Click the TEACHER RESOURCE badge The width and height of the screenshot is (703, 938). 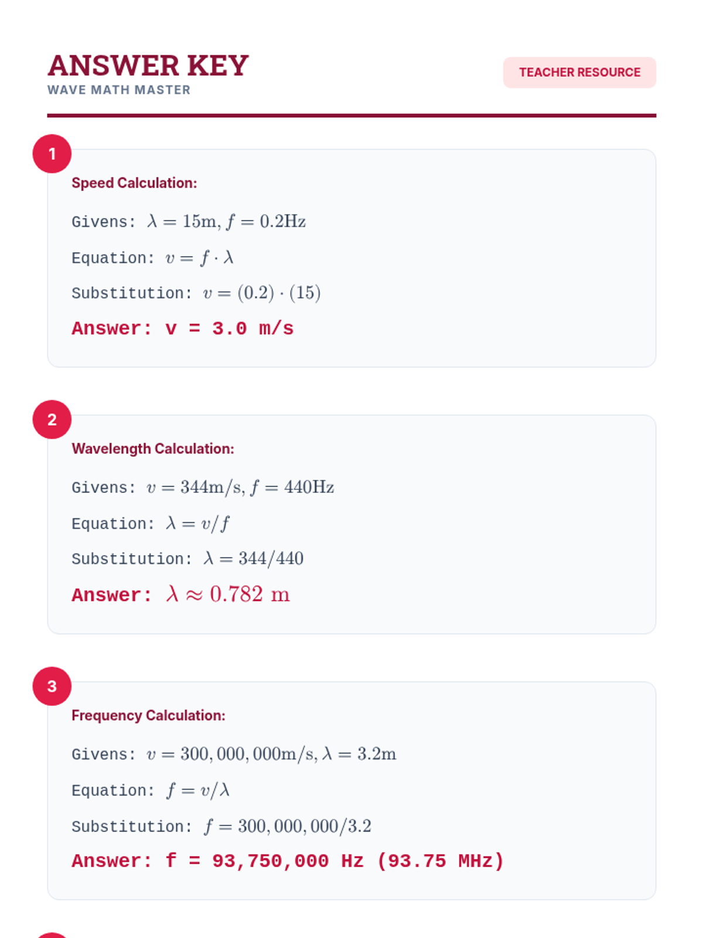tap(579, 73)
